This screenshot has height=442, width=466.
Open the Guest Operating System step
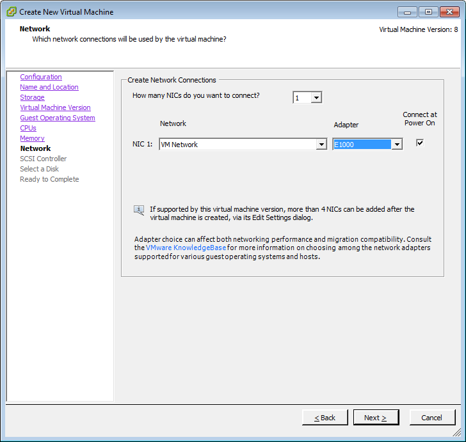pos(58,118)
